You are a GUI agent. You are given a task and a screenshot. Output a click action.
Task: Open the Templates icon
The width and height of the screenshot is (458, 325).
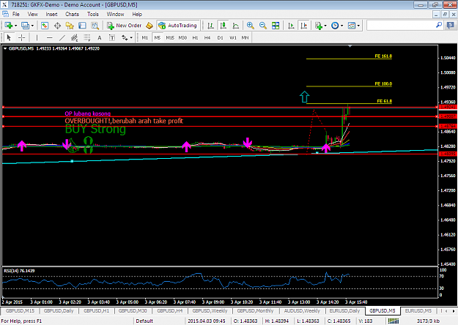click(352, 26)
